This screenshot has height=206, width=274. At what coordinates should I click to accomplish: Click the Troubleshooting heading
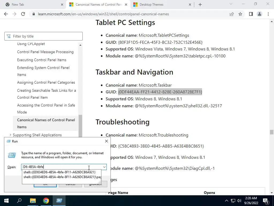click(123, 122)
